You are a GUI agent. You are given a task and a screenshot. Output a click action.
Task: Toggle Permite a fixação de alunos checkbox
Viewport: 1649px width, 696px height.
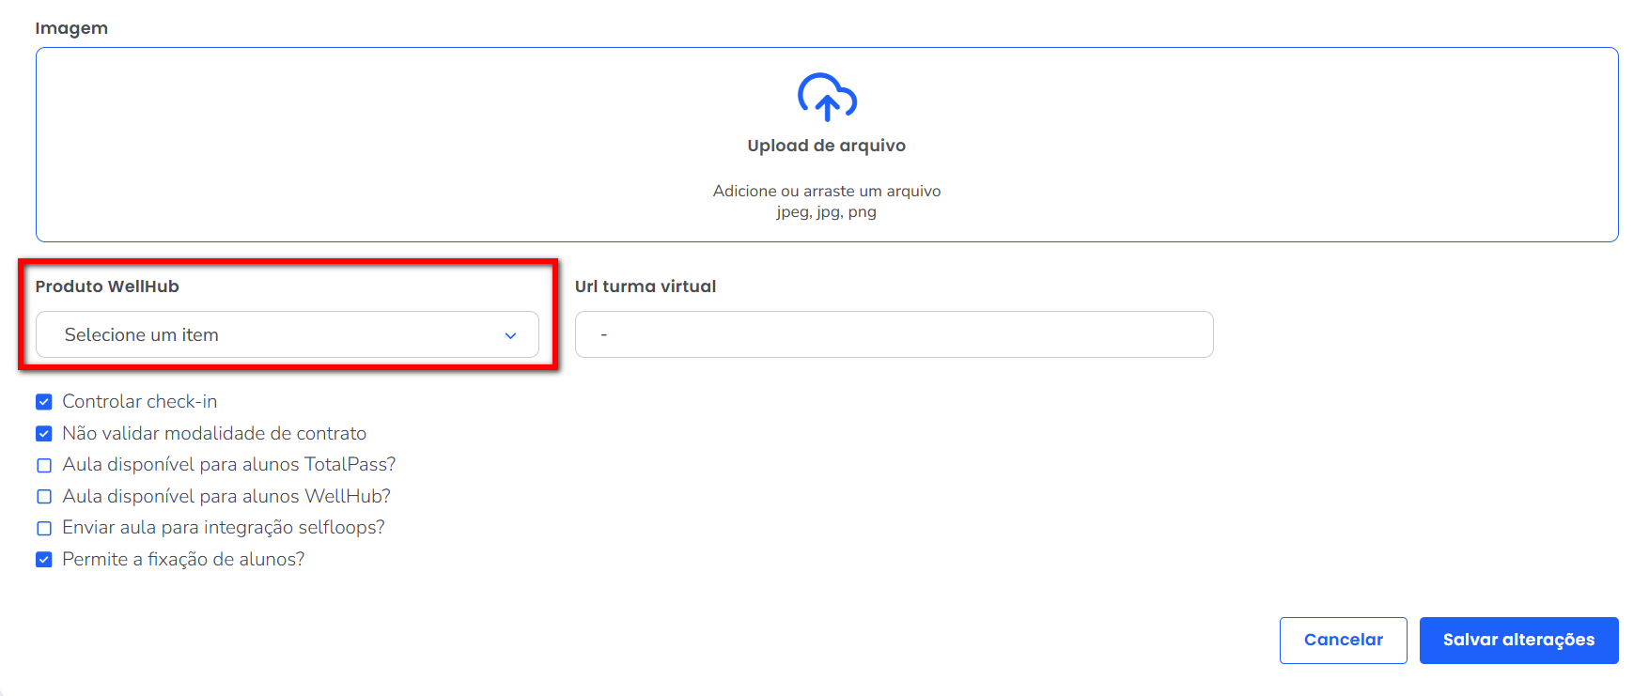[44, 560]
